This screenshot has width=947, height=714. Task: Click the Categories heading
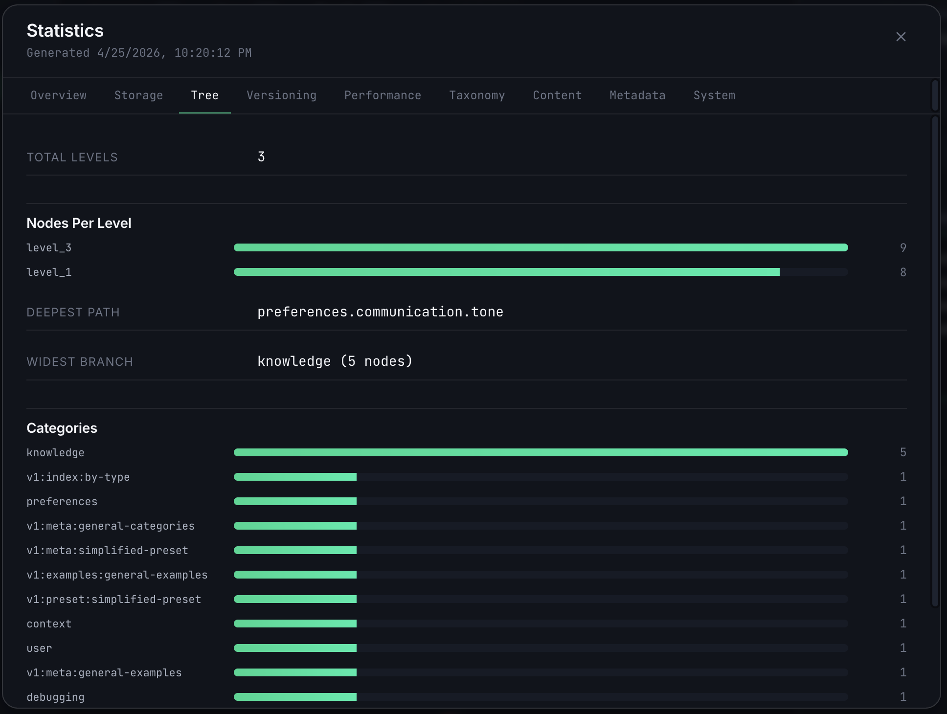[62, 428]
